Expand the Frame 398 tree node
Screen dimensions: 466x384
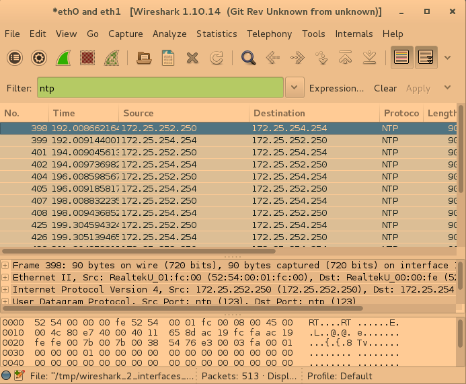point(5,266)
